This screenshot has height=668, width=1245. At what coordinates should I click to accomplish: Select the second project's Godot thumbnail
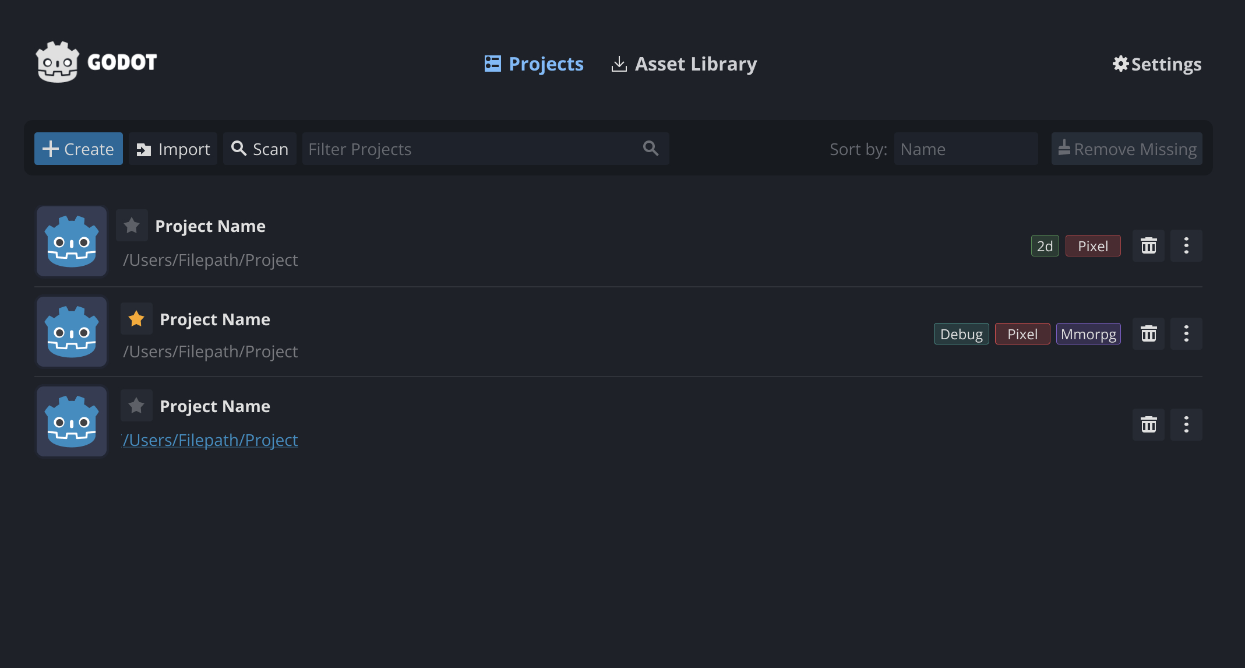pyautogui.click(x=72, y=332)
